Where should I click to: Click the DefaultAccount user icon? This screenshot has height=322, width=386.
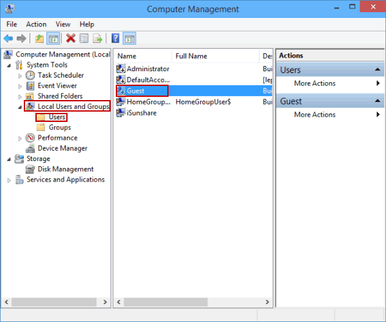point(121,80)
